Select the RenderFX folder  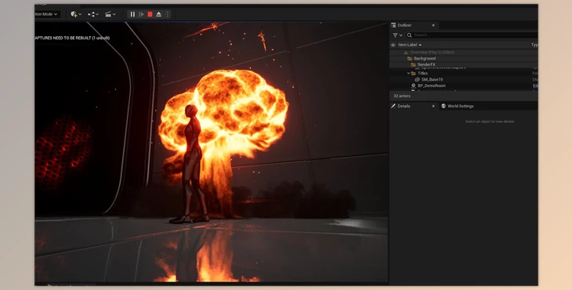463,64
